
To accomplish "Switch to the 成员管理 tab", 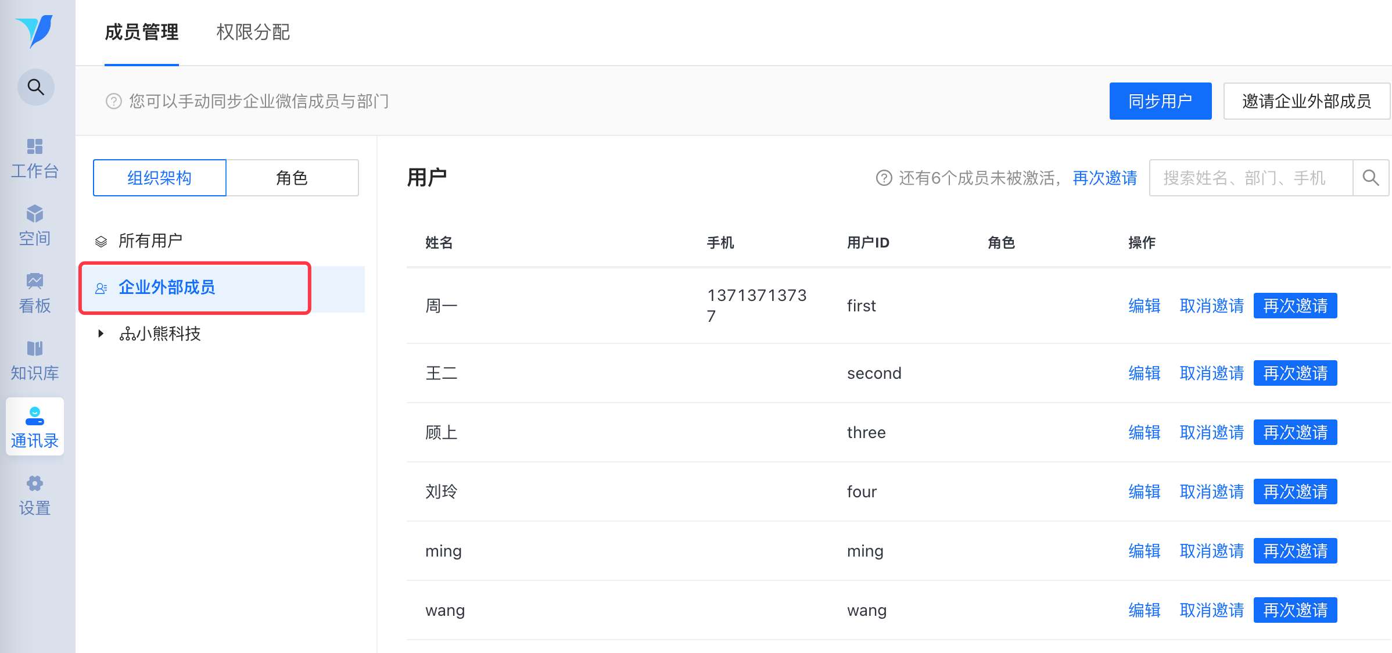I will pyautogui.click(x=141, y=32).
